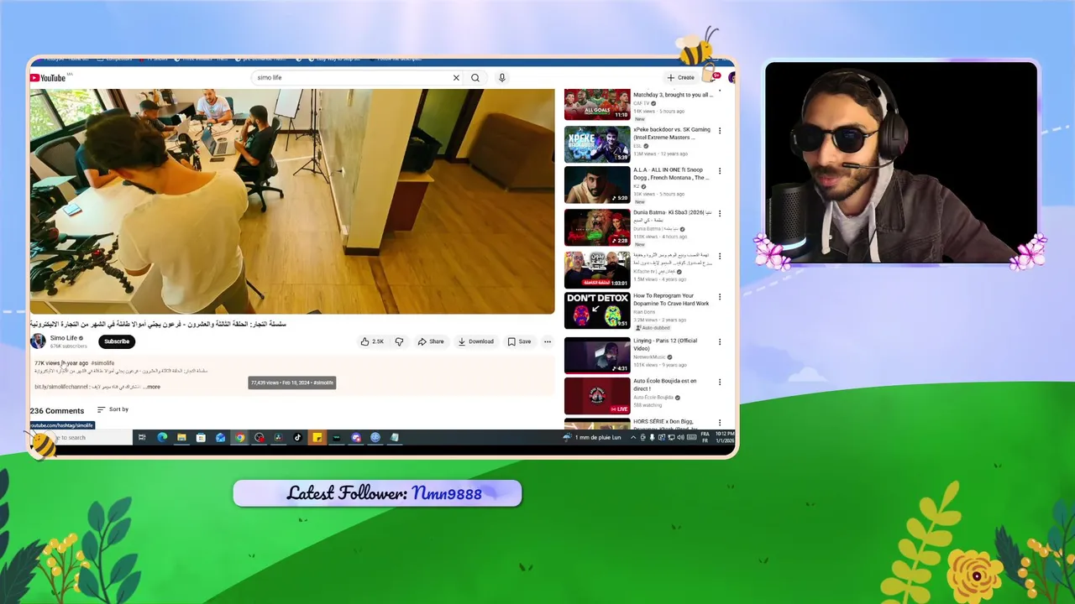Like the video (2.5K)
Screen dimensions: 1075x604
pyautogui.click(x=372, y=341)
